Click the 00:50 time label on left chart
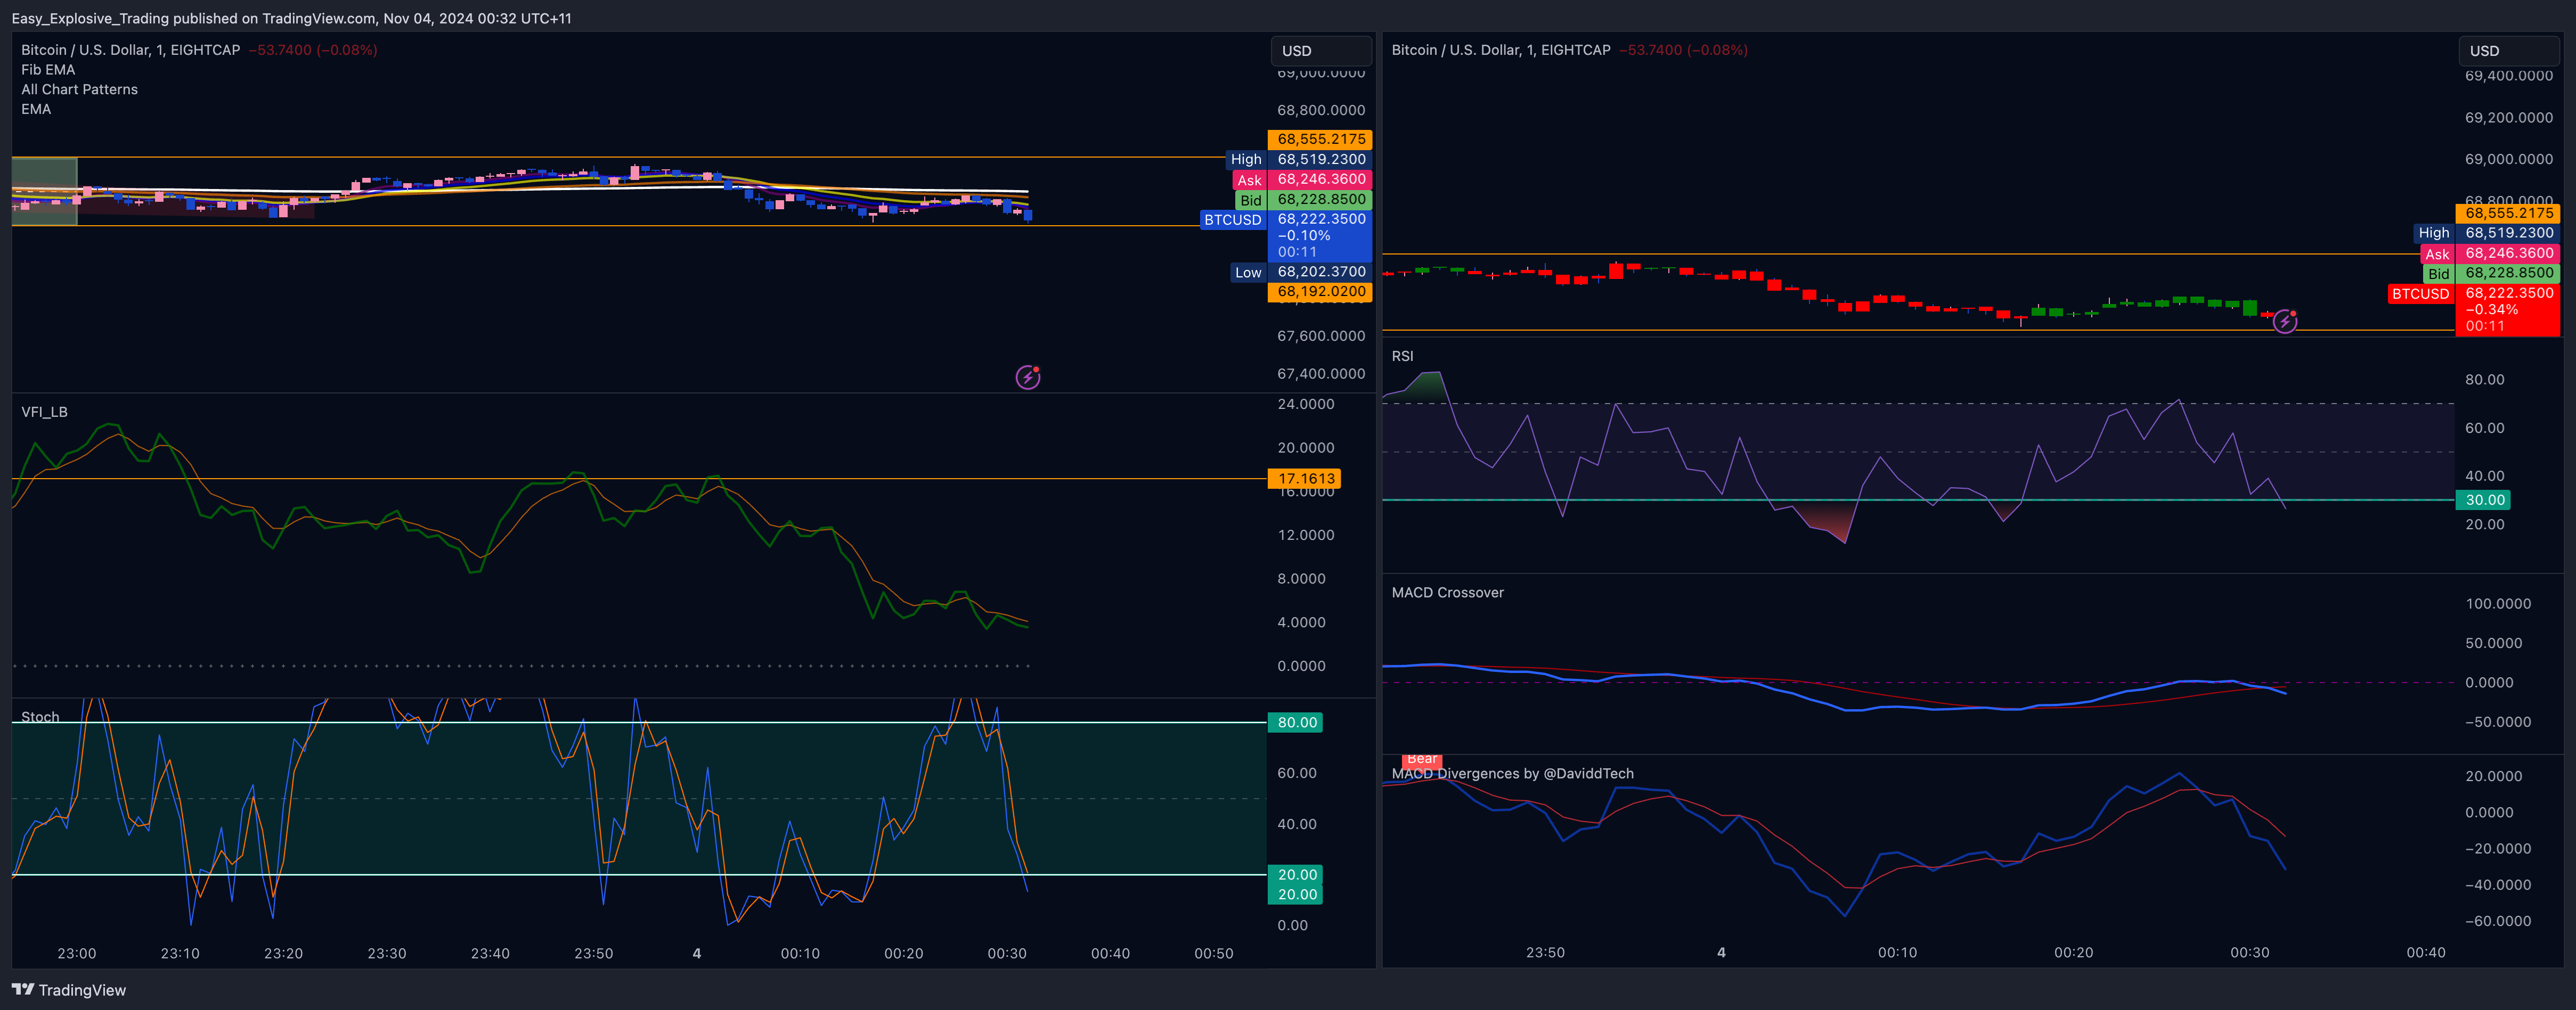2576x1010 pixels. pyautogui.click(x=1214, y=953)
